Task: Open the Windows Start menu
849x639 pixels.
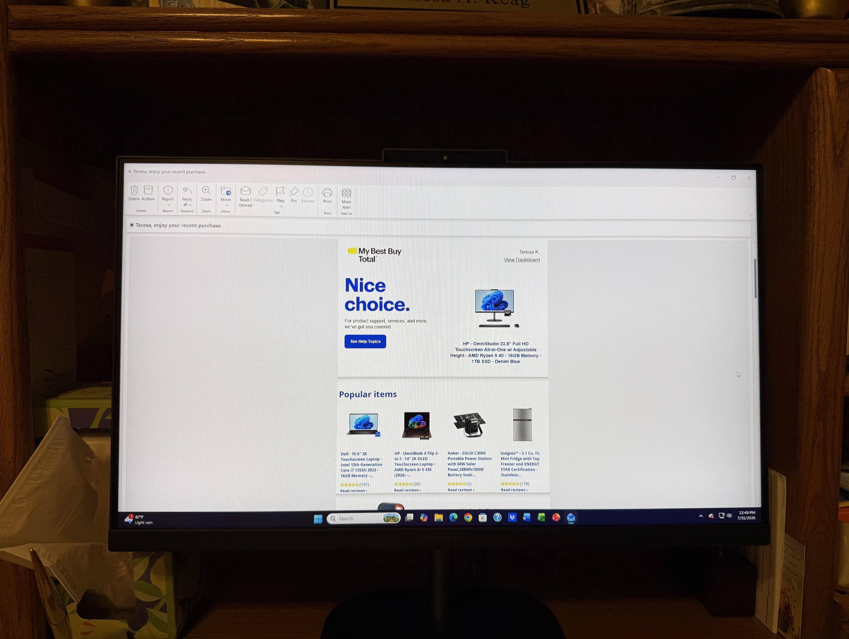Action: coord(318,518)
